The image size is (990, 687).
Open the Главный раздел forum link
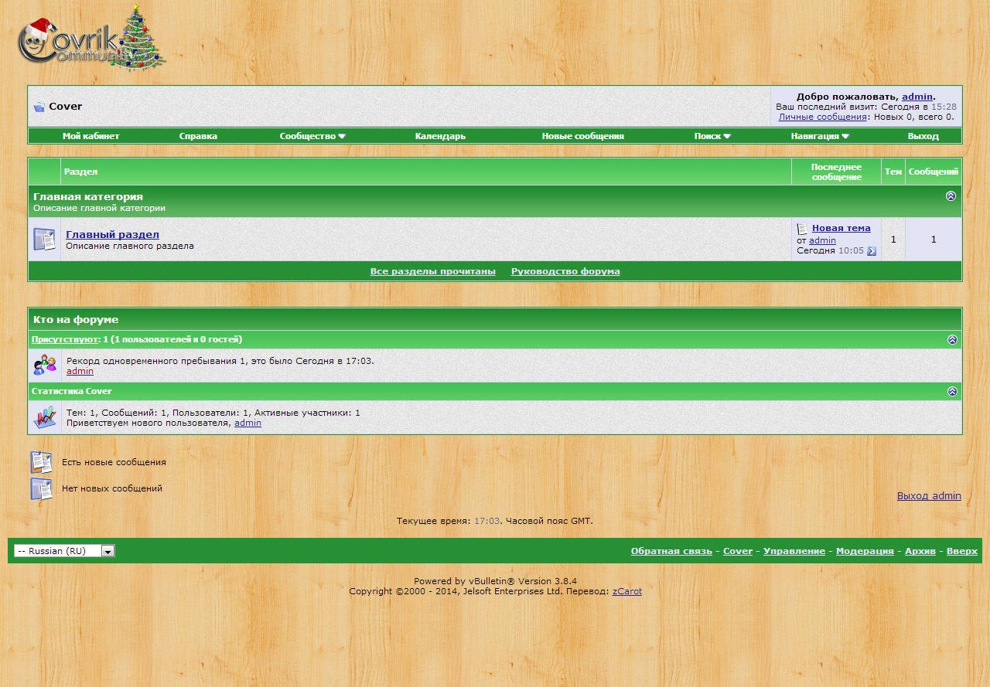tap(113, 234)
